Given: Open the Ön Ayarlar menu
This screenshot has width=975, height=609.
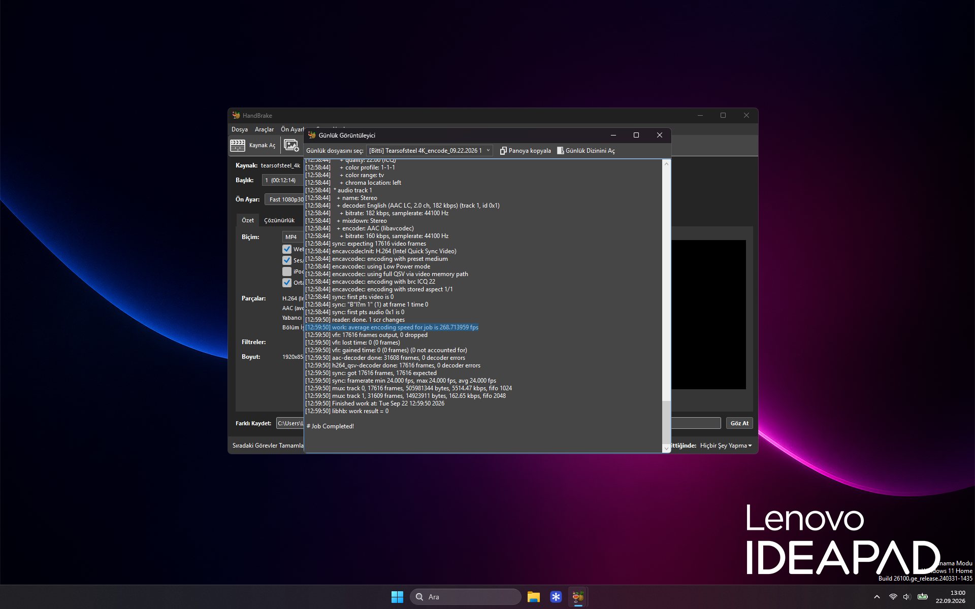Looking at the screenshot, I should (x=292, y=129).
